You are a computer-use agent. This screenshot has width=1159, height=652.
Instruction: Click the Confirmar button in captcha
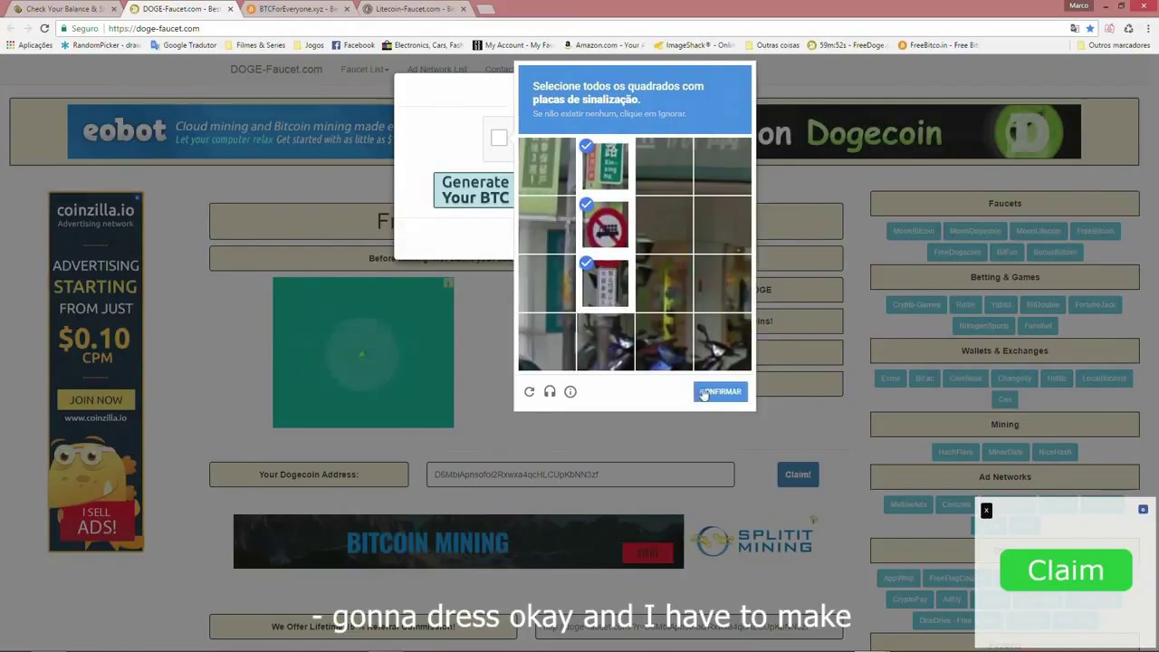pyautogui.click(x=721, y=392)
